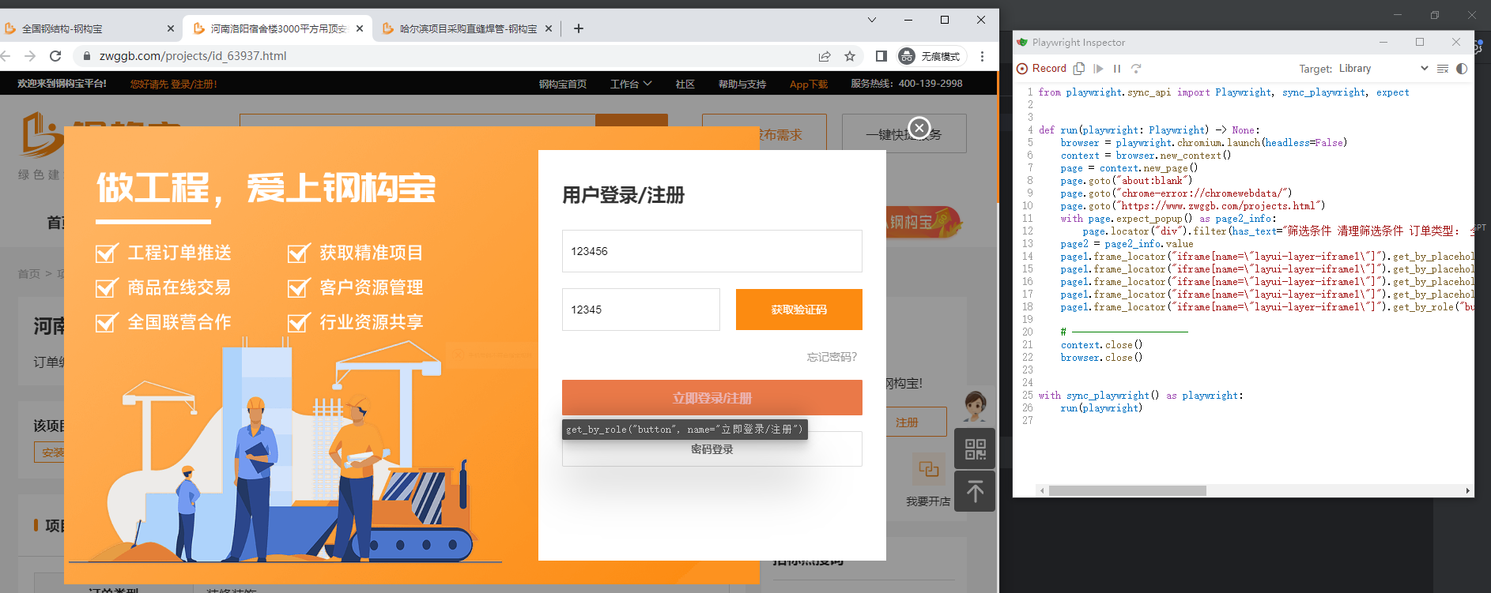Go to 钢构宝首页
Image resolution: width=1491 pixels, height=593 pixels.
point(563,84)
